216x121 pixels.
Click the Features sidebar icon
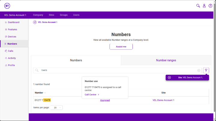click(x=6, y=30)
